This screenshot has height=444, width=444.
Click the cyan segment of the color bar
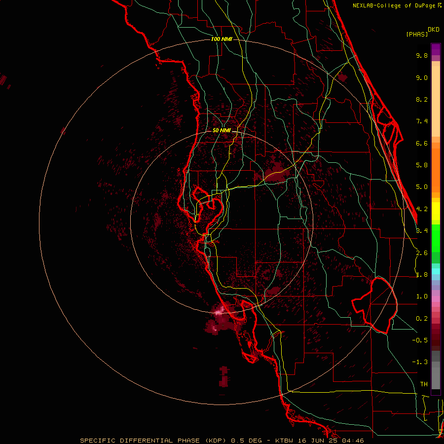436,271
